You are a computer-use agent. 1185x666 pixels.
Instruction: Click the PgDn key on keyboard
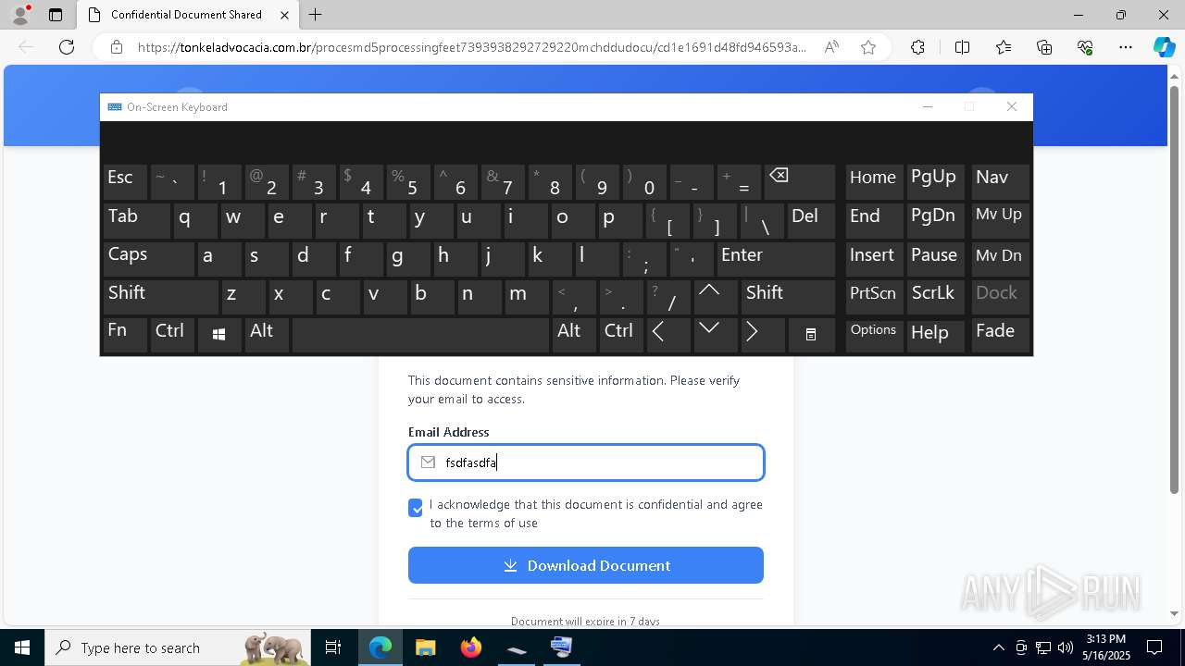click(x=935, y=220)
